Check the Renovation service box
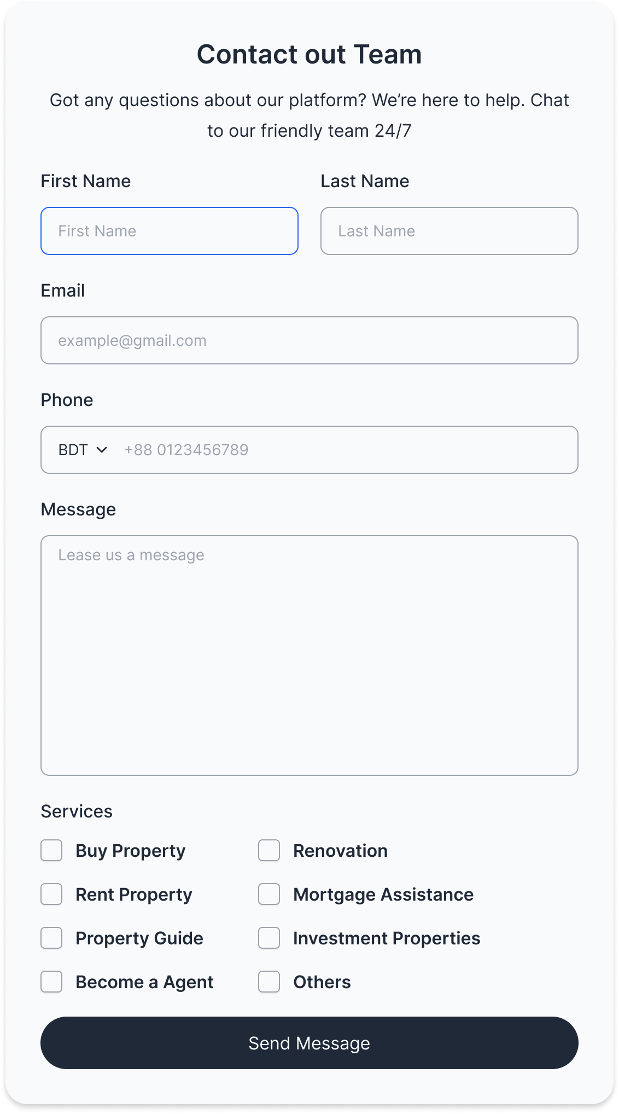The height and width of the screenshot is (1114, 619). pyautogui.click(x=269, y=851)
